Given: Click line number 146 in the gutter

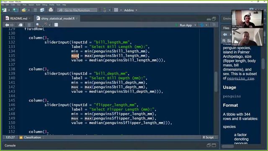Looking at the screenshot, I should [x=12, y=105].
